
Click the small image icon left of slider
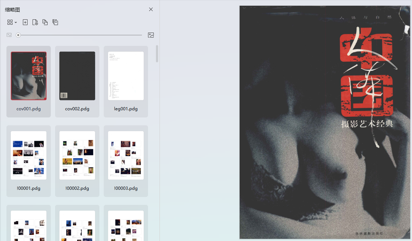[x=9, y=35]
